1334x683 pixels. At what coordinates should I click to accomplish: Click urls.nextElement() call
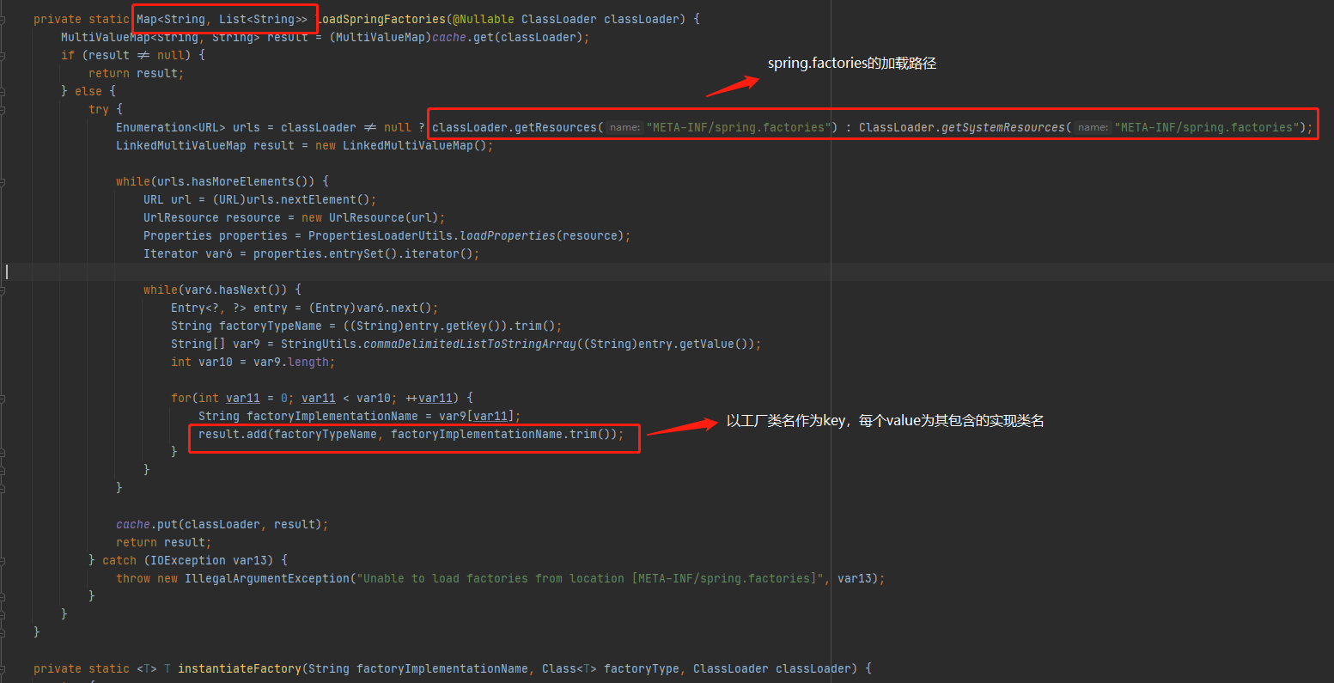pyautogui.click(x=308, y=199)
